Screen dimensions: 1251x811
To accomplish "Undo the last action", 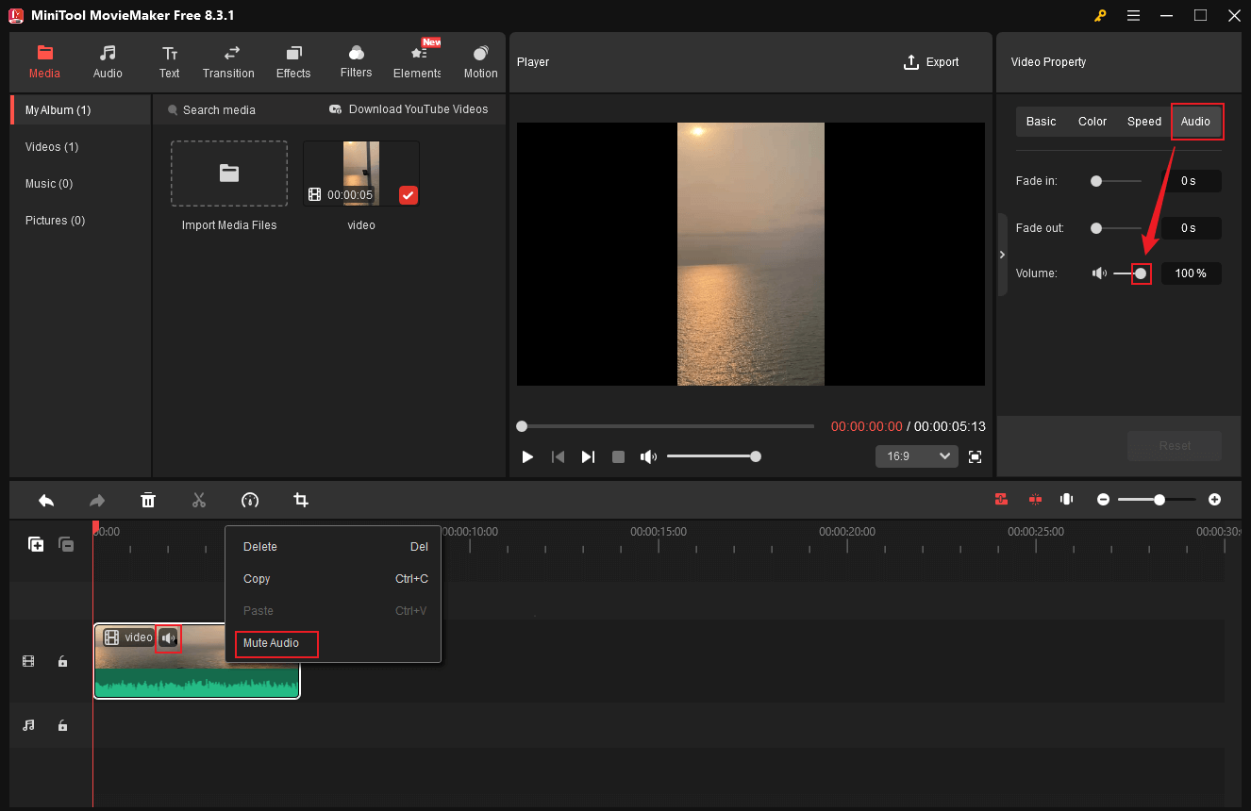I will tap(46, 500).
